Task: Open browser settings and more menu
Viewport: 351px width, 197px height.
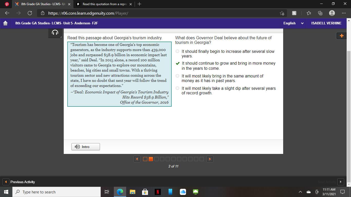Action: tap(344, 13)
